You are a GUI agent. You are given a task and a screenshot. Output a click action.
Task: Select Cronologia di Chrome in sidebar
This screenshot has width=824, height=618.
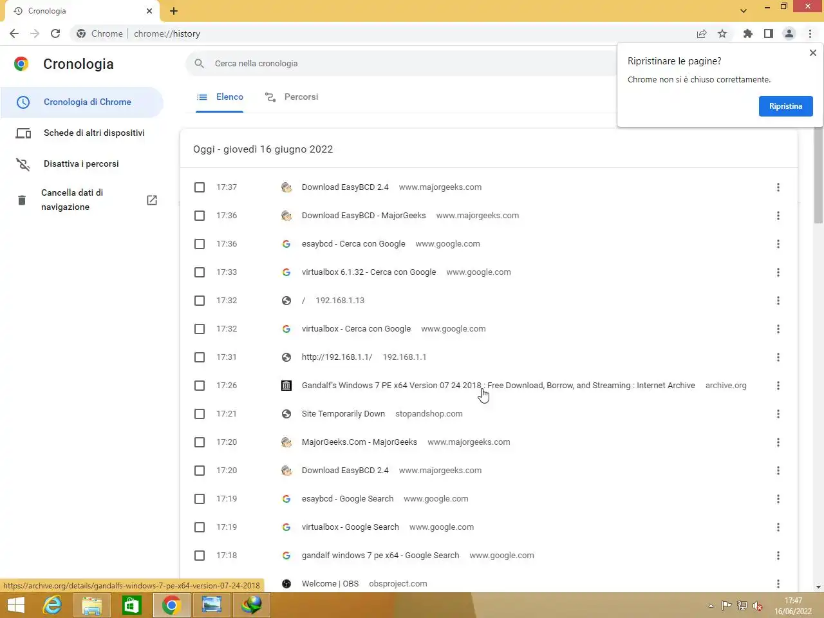(x=82, y=102)
